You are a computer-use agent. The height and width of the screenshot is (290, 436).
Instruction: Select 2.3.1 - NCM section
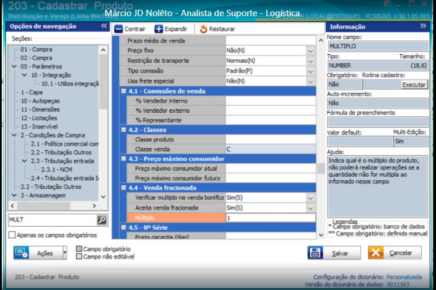coord(57,170)
